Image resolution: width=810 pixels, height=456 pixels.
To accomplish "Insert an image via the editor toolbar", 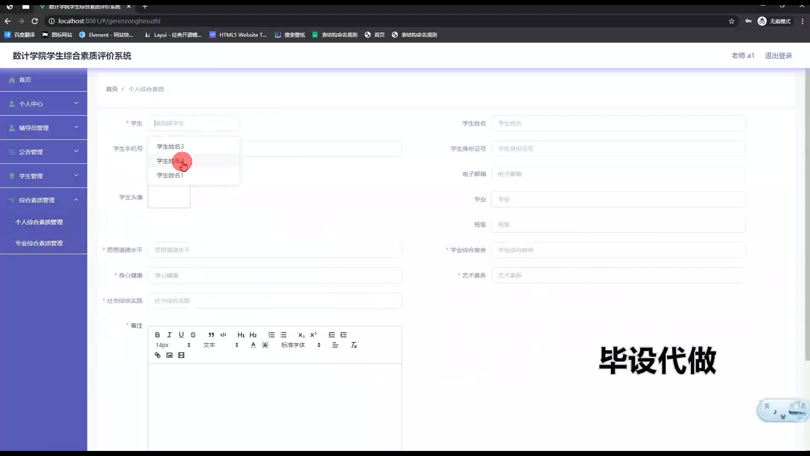I will (x=169, y=355).
